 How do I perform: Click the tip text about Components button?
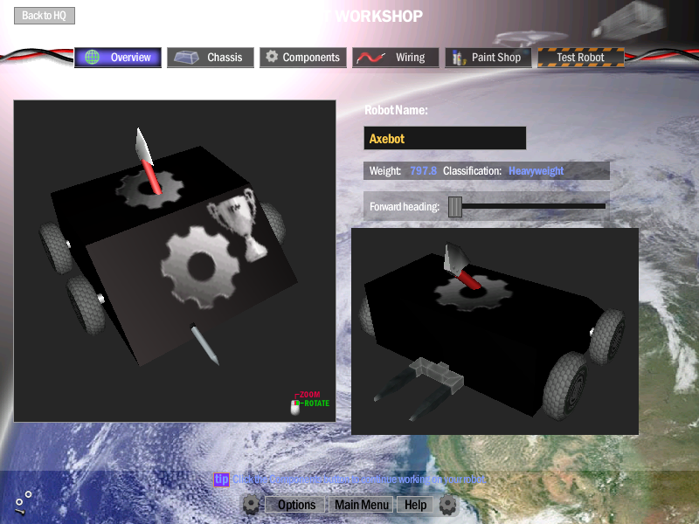[x=359, y=479]
